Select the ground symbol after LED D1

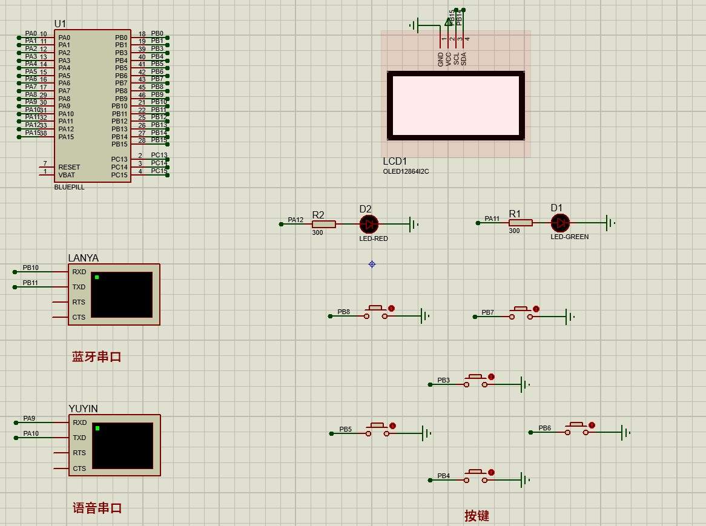(x=610, y=223)
